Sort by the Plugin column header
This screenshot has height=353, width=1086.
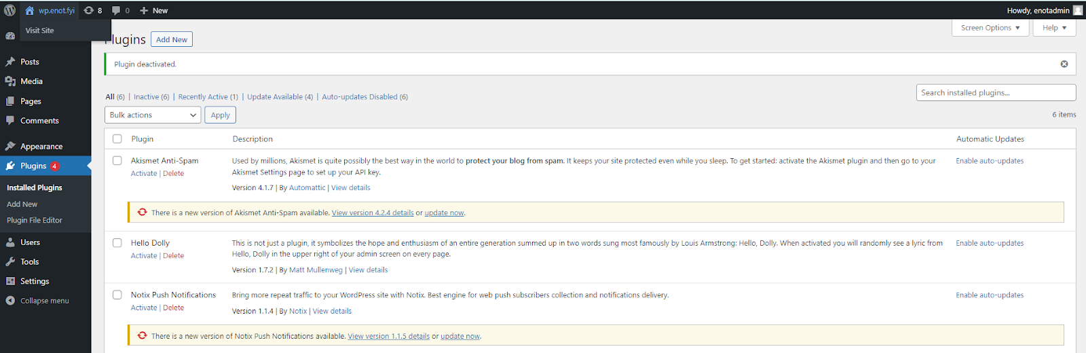(x=143, y=139)
